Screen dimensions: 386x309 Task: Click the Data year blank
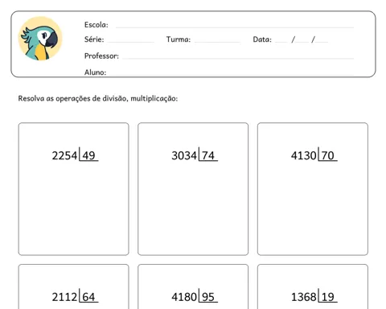(322, 41)
